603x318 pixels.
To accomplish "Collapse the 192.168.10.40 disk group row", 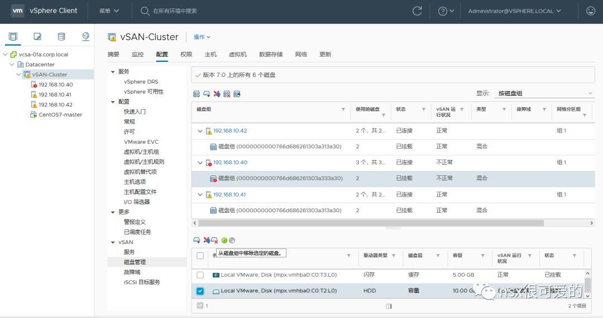I will pyautogui.click(x=200, y=163).
